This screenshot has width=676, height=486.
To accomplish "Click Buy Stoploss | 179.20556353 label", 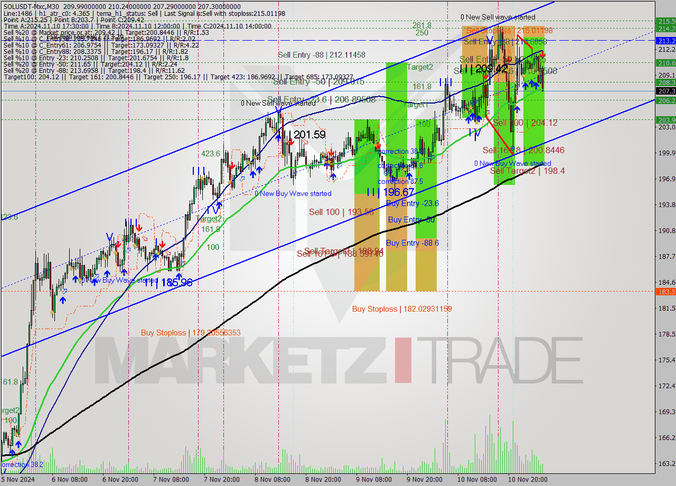I will click(x=191, y=333).
